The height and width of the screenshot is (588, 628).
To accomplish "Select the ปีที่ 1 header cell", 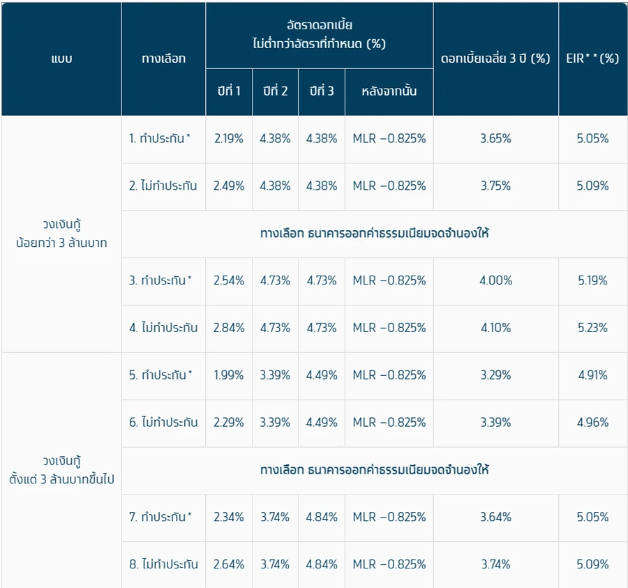I will (x=229, y=91).
